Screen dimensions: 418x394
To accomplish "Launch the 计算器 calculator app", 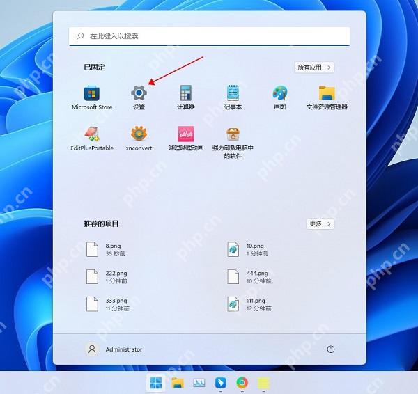I will coord(186,97).
